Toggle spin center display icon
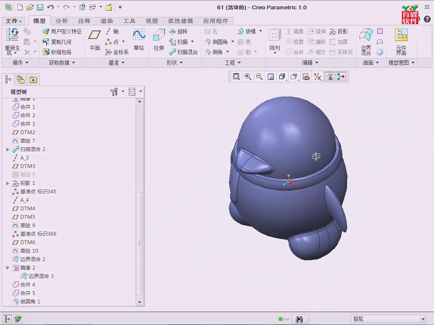This screenshot has height=325, width=434. click(341, 77)
